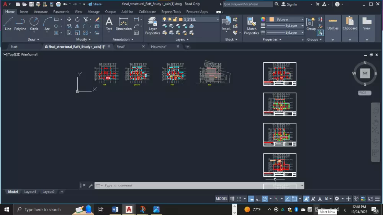Image resolution: width=383 pixels, height=215 pixels.
Task: Toggle Object Snap Tracking in status bar
Action: (x=288, y=199)
